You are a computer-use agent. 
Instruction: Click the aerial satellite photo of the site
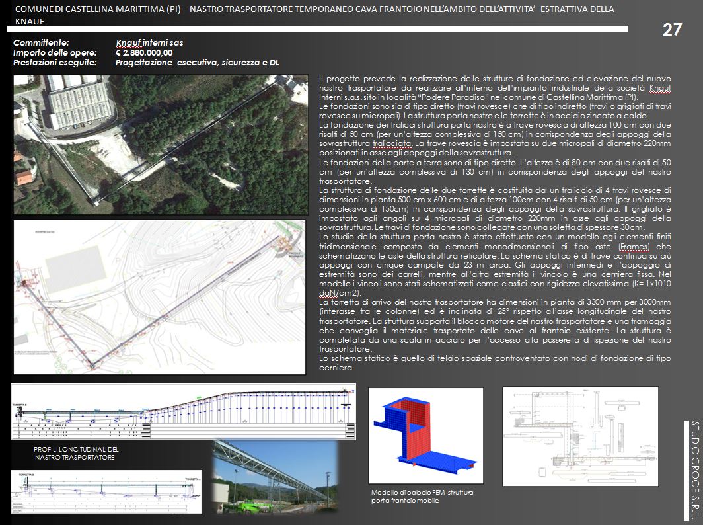[161, 145]
